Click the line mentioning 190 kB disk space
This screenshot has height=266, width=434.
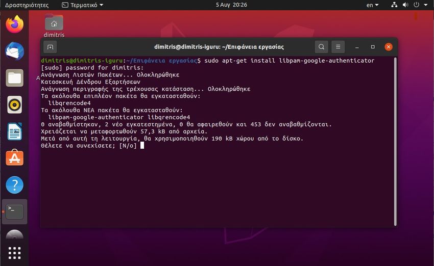click(x=172, y=139)
